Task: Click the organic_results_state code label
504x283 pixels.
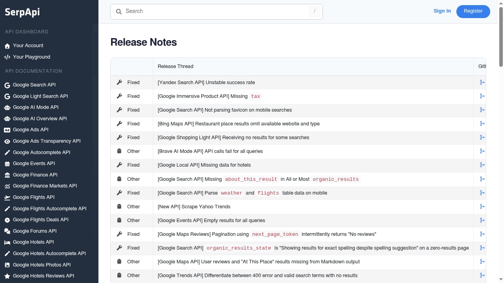Action: click(239, 248)
